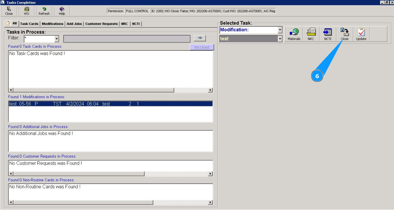Click the 'No Customer Requests was Found !' text
Viewport: 394px width, 210px height.
tap(45, 163)
